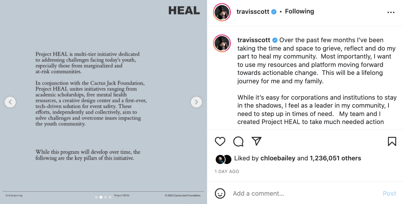The height and width of the screenshot is (204, 403).
Task: Go to next carousel slide arrow
Action: (196, 102)
